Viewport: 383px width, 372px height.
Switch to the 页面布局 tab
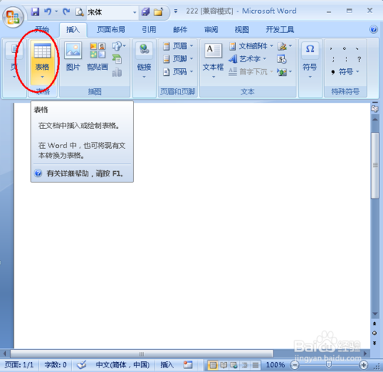(x=111, y=30)
